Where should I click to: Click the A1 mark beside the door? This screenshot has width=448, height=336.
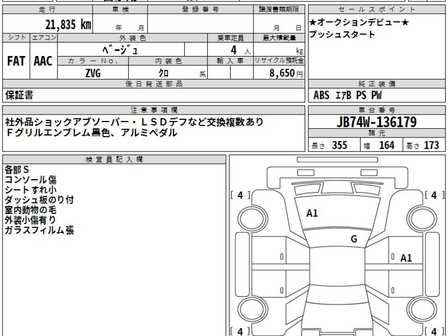coord(406,258)
